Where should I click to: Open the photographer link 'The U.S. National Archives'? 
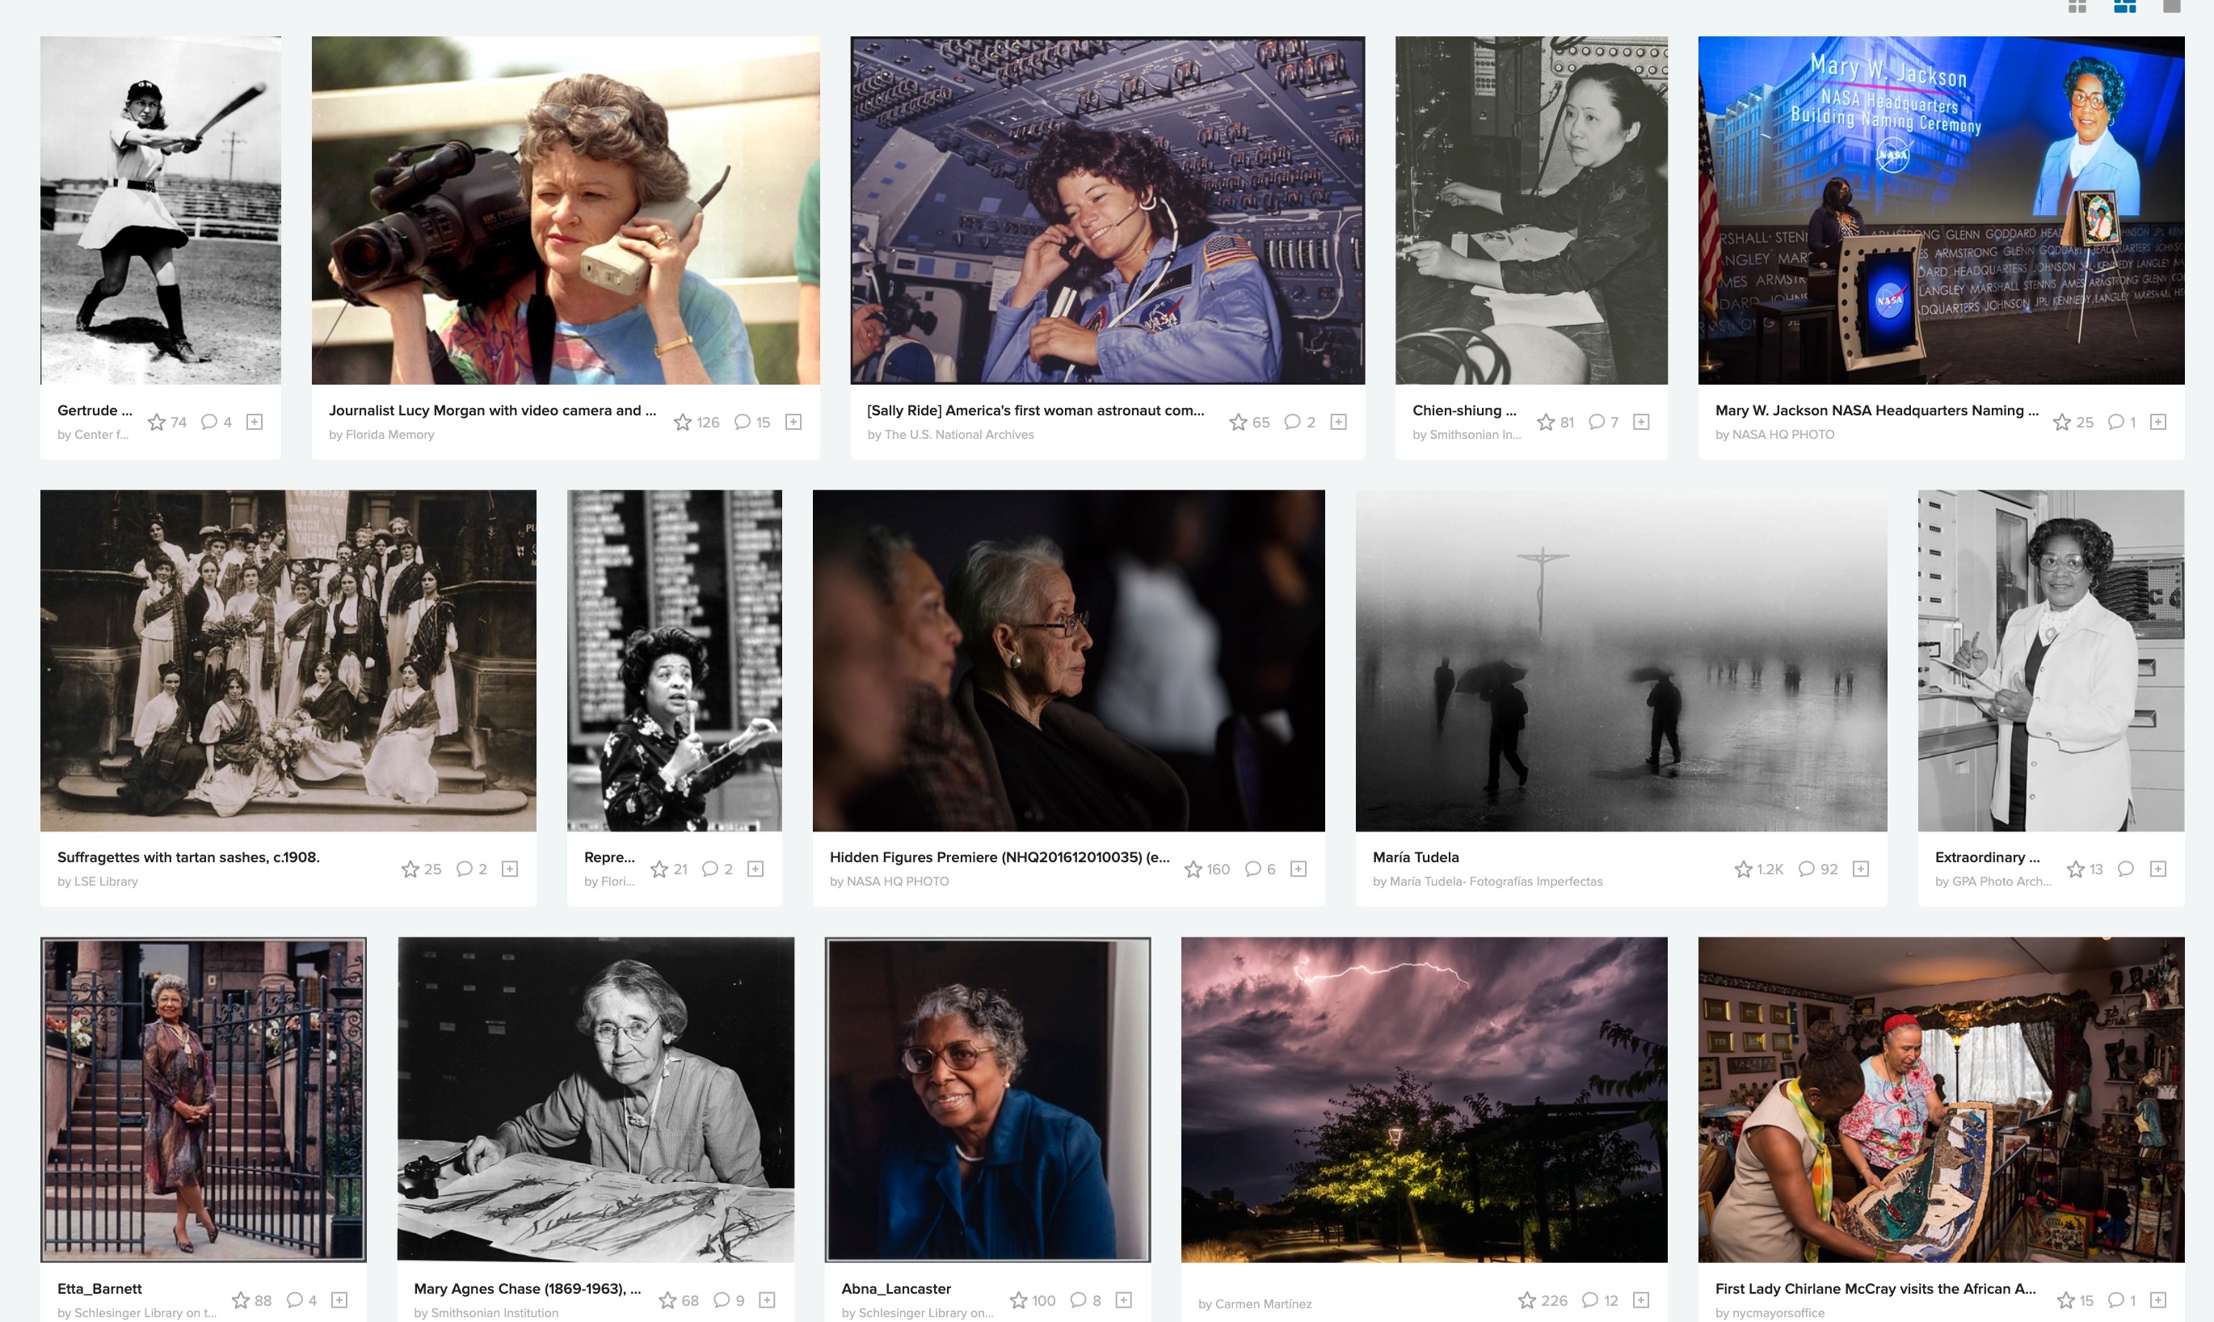pos(958,435)
